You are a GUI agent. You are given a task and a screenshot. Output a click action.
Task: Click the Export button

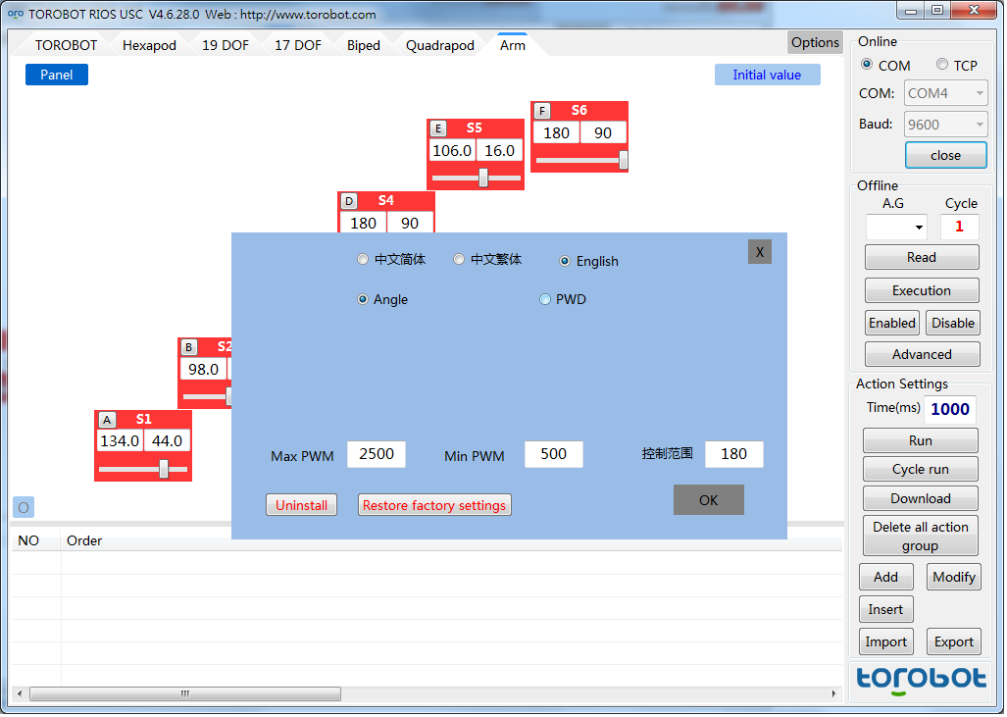pos(954,641)
